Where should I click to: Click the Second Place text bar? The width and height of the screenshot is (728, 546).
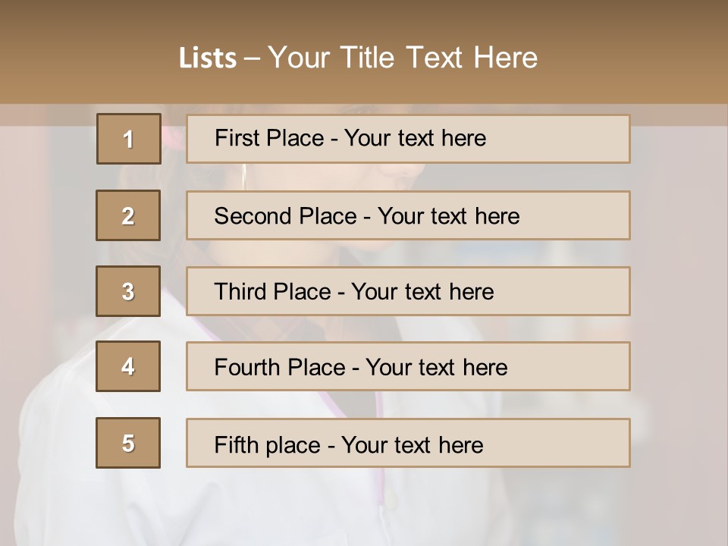[x=408, y=215]
